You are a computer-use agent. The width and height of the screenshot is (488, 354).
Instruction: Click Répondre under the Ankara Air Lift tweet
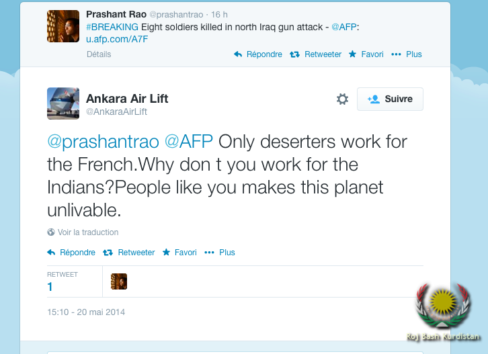pyautogui.click(x=71, y=253)
